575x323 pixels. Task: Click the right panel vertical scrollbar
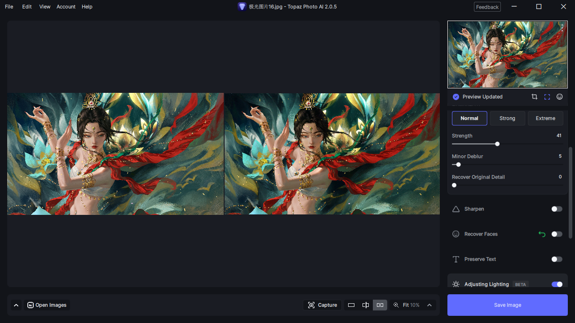pos(571,193)
